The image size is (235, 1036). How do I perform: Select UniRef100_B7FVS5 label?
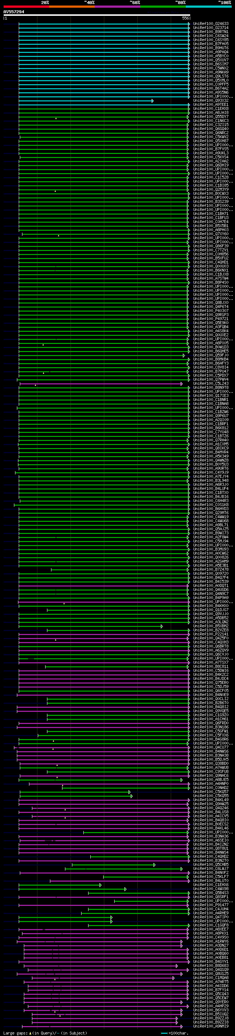tap(211, 149)
